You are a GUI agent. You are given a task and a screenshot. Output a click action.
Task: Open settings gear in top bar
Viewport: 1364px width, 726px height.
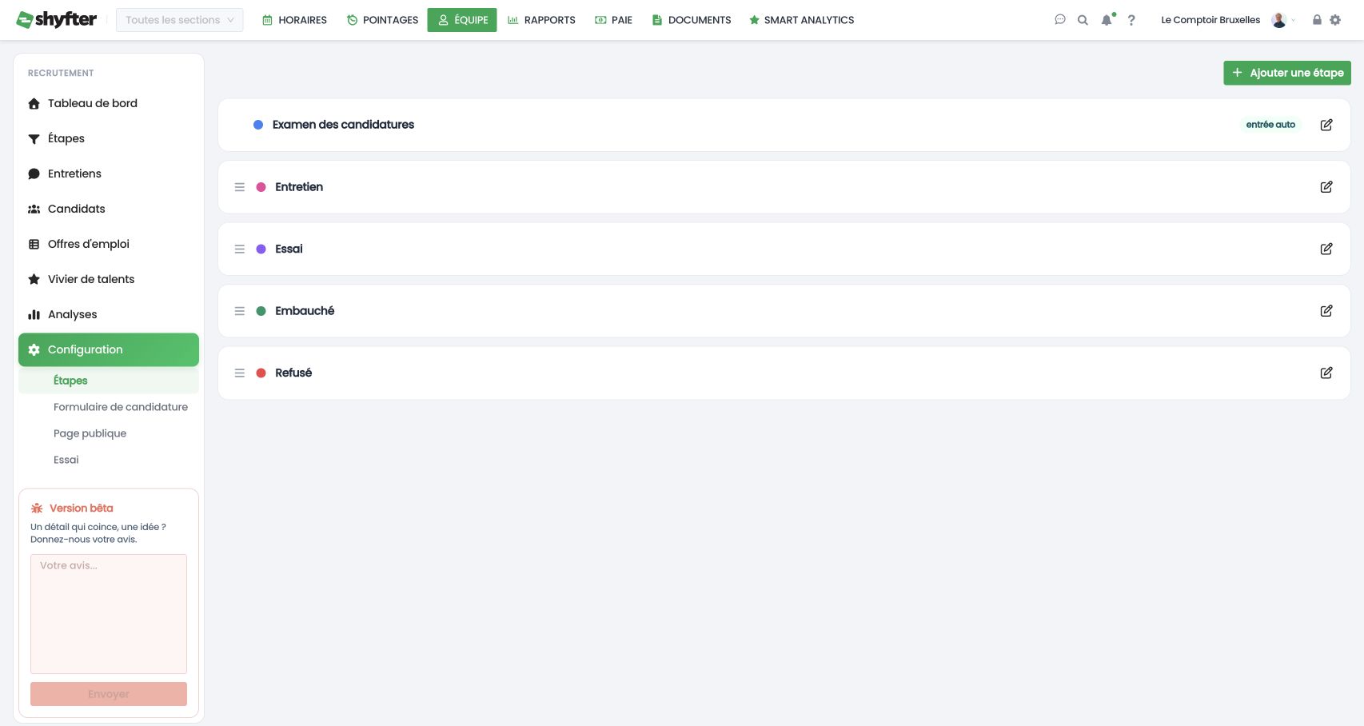(1335, 20)
